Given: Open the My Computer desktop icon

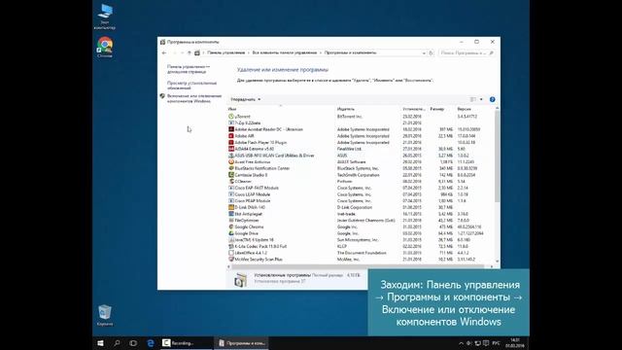Looking at the screenshot, I should click(105, 17).
